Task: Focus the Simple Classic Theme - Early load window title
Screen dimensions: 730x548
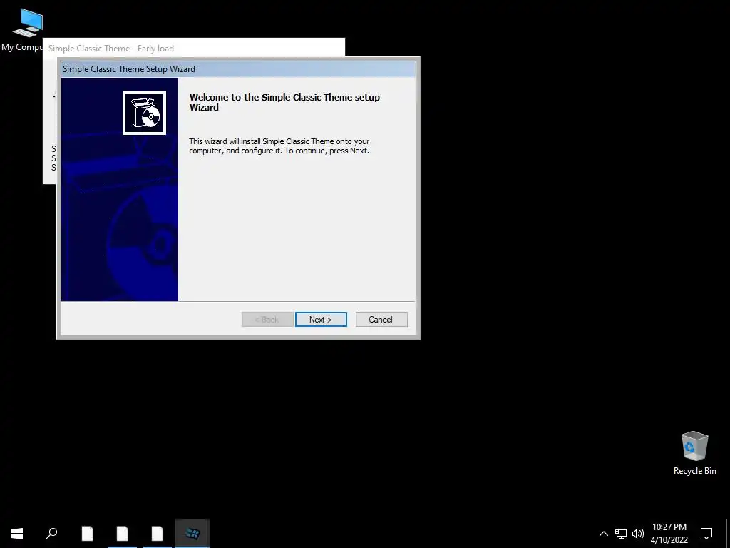Action: pos(110,48)
